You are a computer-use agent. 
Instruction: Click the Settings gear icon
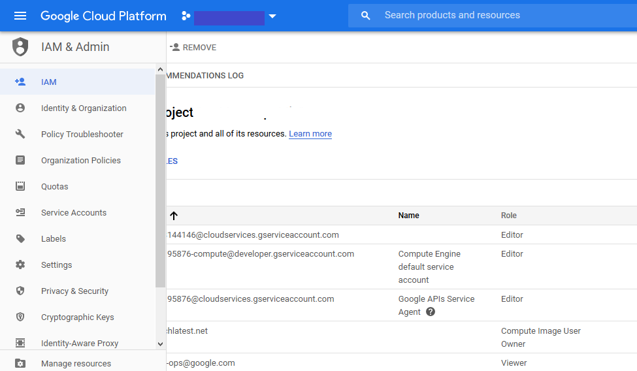[20, 265]
